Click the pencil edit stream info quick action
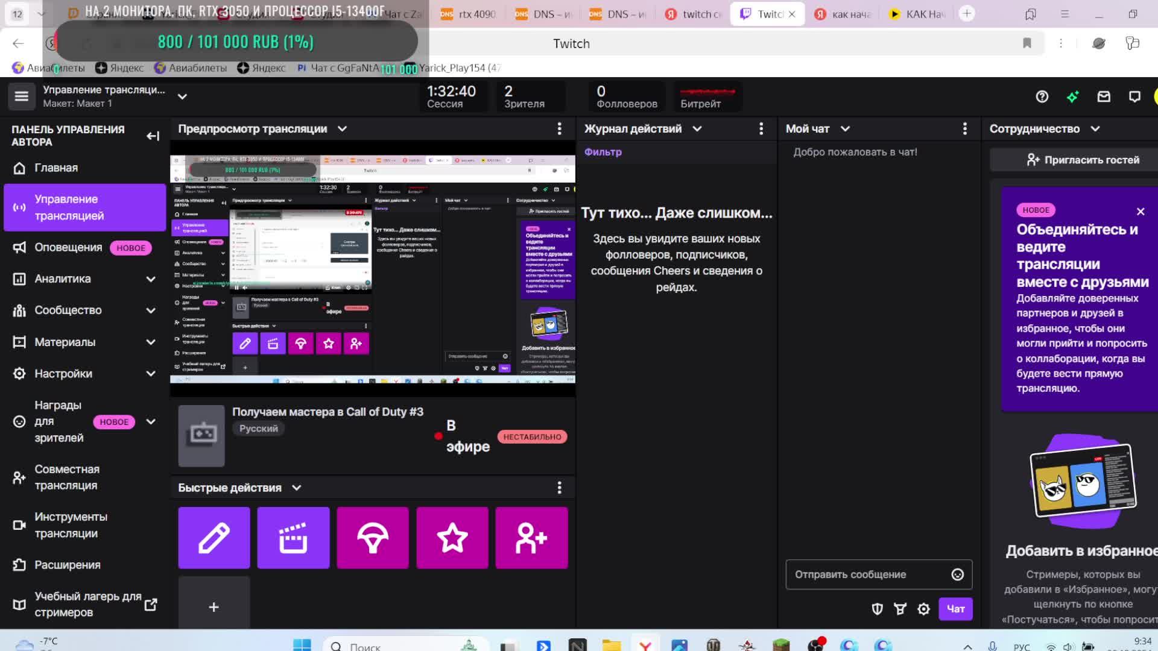This screenshot has height=651, width=1158. [214, 538]
